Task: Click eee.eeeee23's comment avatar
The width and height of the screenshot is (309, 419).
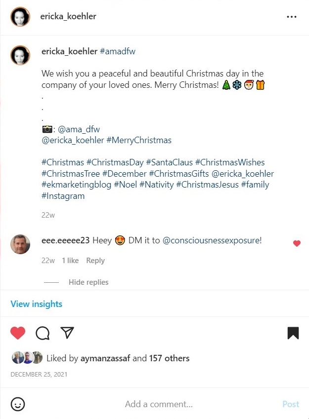Action: 20,244
